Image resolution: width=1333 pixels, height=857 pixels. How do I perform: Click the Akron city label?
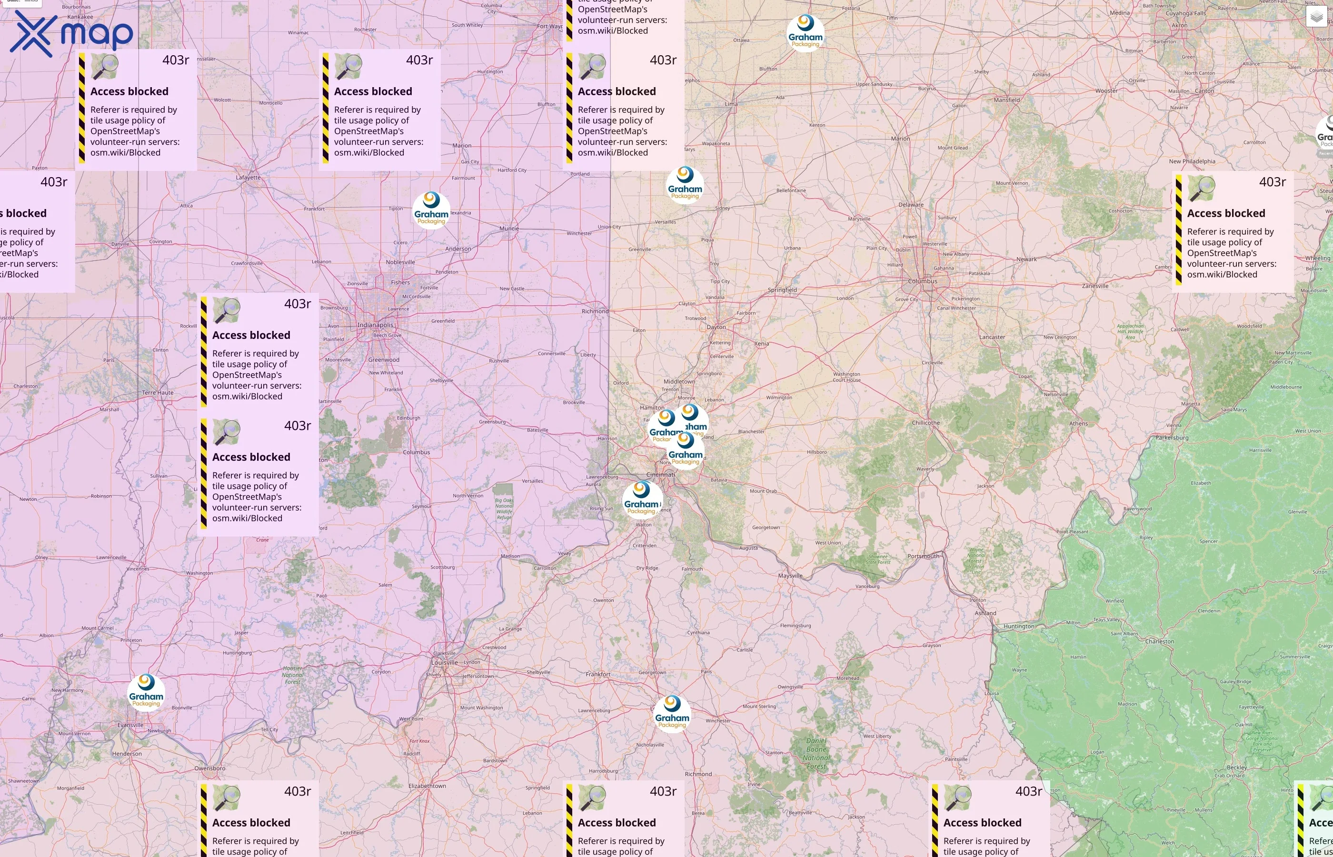(x=1179, y=26)
